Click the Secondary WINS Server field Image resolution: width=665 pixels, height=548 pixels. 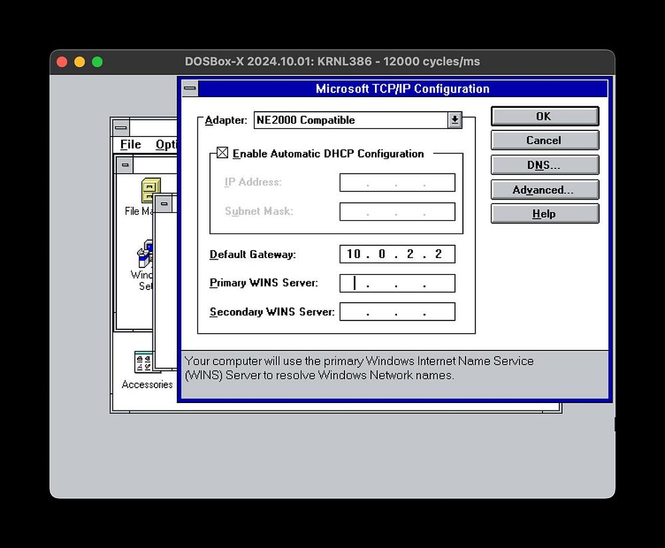[398, 312]
